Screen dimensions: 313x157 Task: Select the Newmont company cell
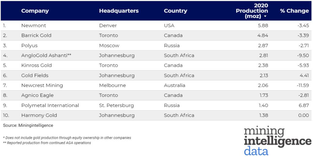33,26
